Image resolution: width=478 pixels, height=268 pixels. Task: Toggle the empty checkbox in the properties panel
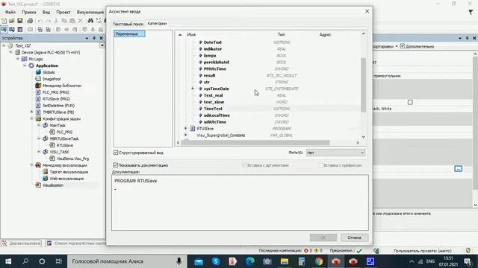(410, 102)
